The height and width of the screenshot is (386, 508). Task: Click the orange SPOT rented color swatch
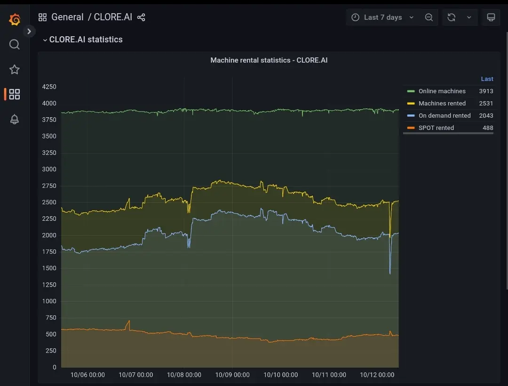(411, 128)
